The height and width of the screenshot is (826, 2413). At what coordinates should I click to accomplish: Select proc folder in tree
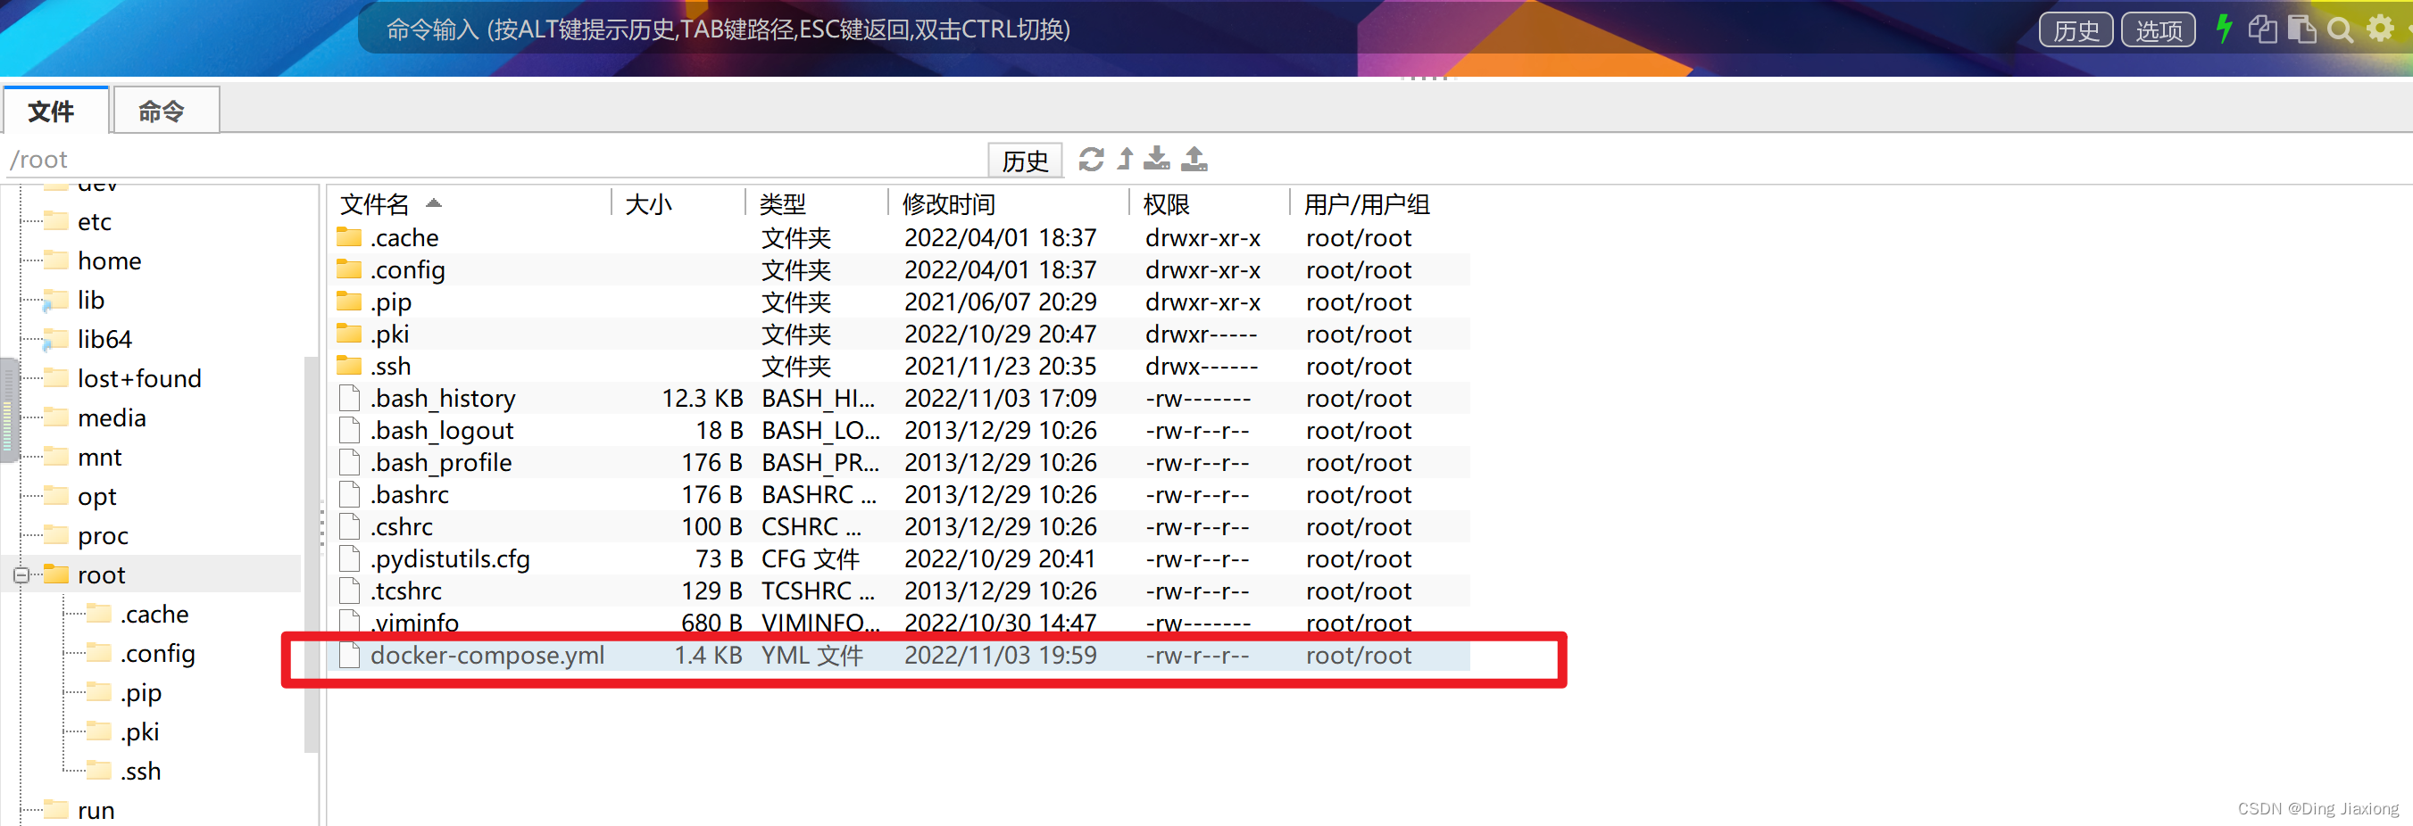[x=102, y=537]
